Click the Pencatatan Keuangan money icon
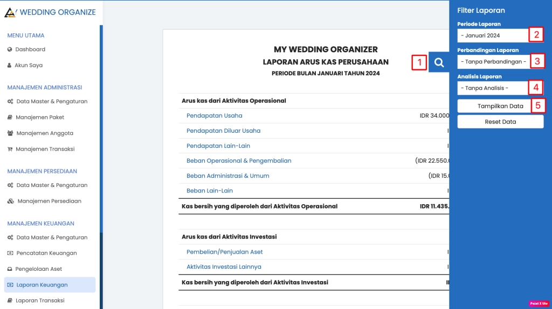This screenshot has height=309, width=552. pos(10,253)
